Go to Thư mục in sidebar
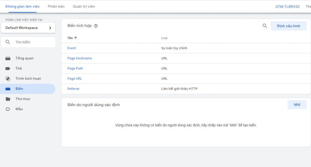The width and height of the screenshot is (311, 167). pyautogui.click(x=23, y=99)
